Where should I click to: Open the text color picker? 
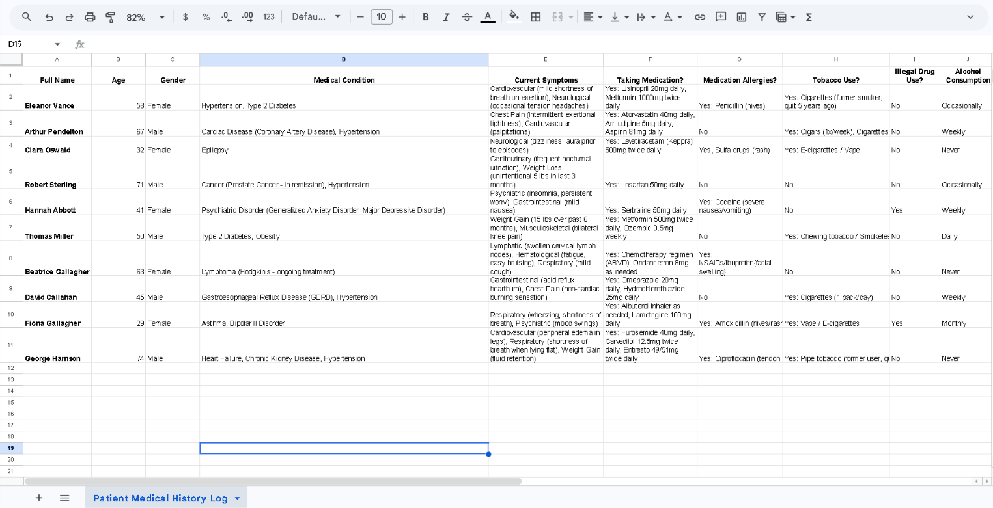click(488, 17)
